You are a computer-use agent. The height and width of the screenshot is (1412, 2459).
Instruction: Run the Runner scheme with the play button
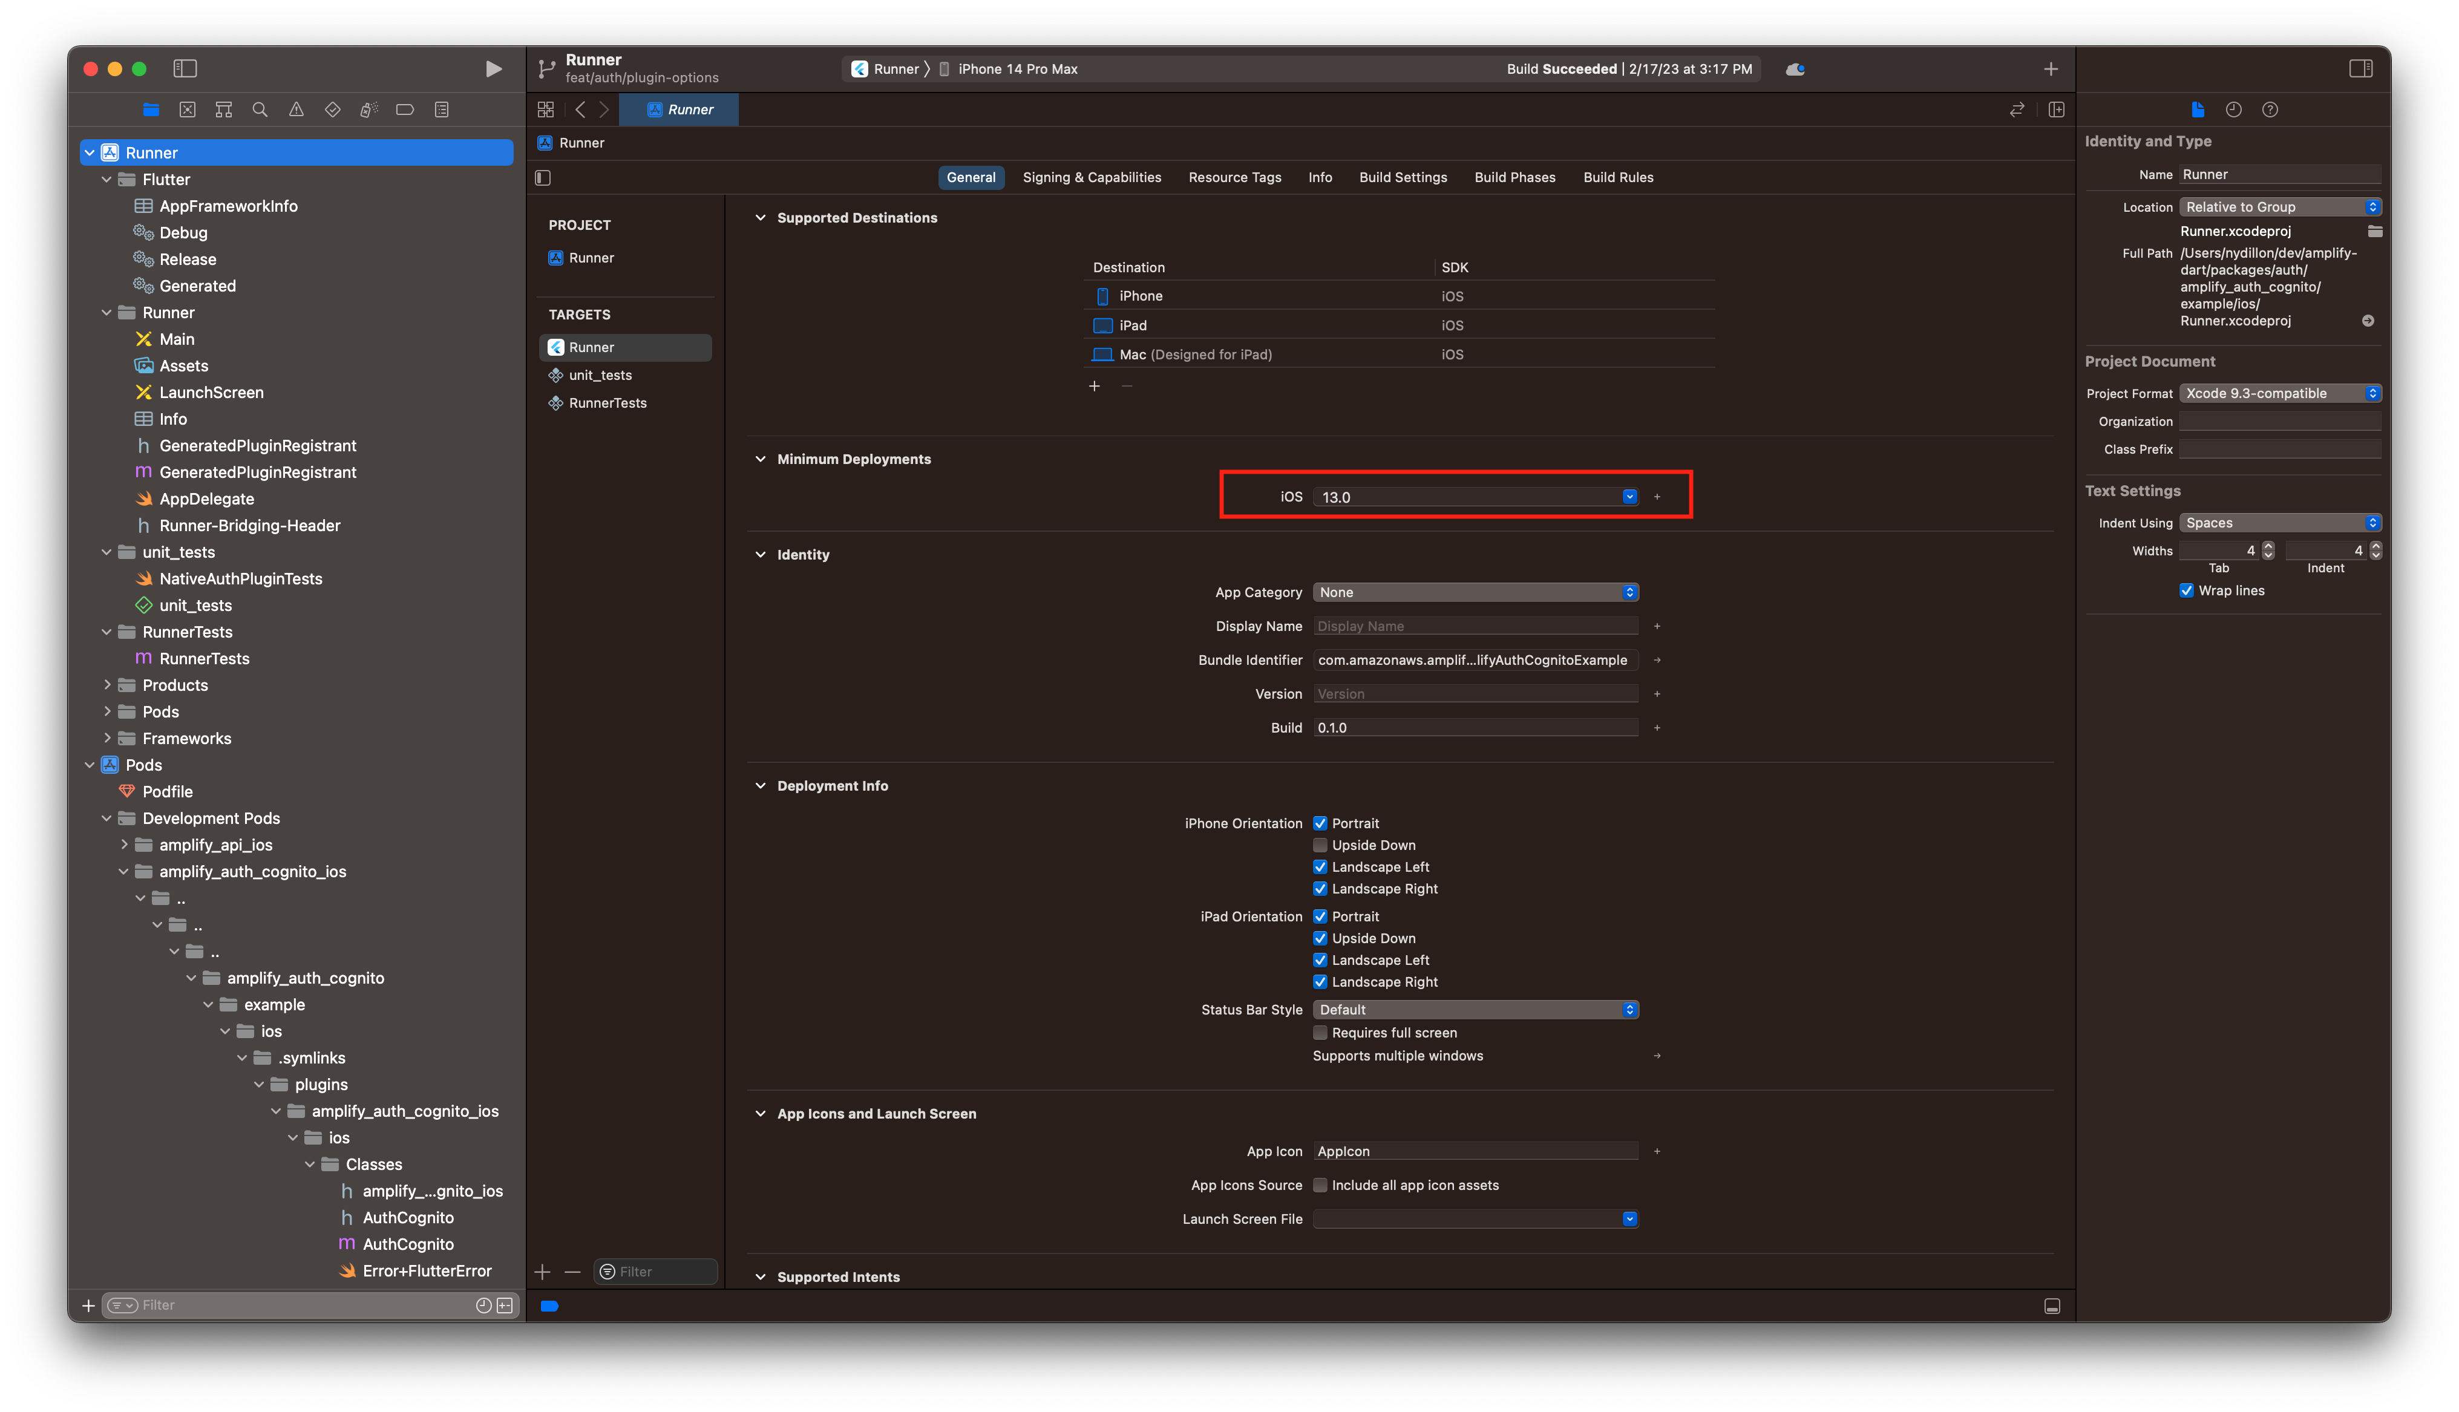[494, 69]
